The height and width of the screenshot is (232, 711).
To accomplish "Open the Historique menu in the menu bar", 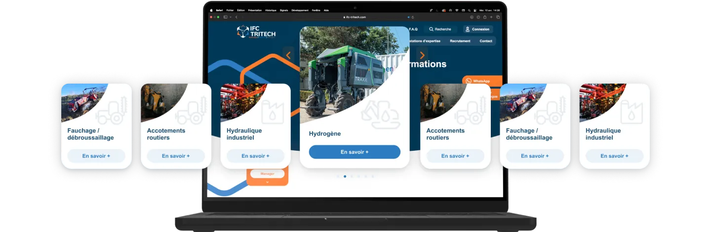I will click(271, 10).
